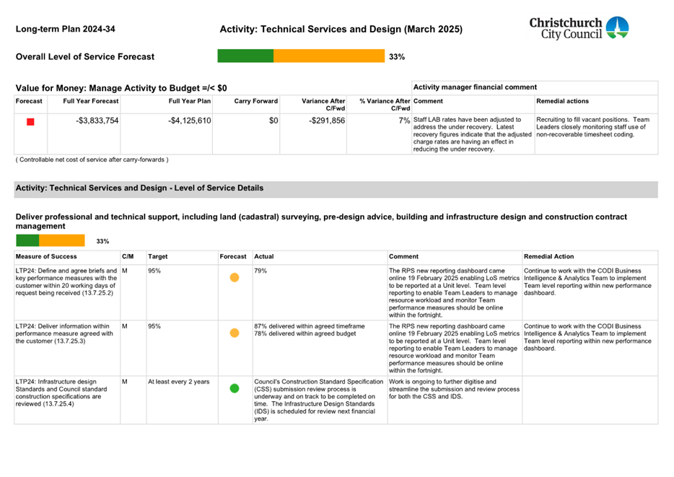Click the CSS submission review process actual text
The height and width of the screenshot is (477, 674).
click(x=318, y=400)
